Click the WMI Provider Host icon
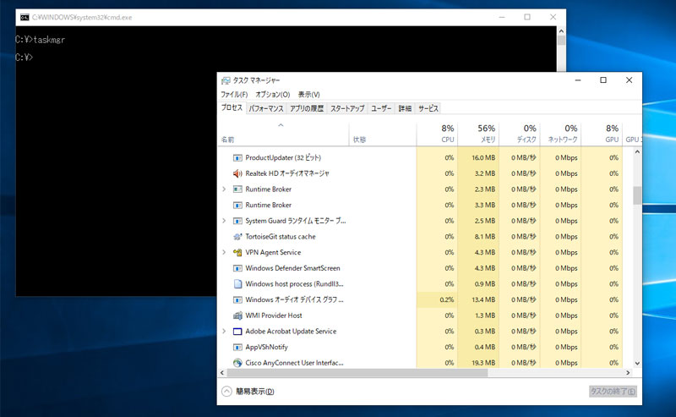676x417 pixels. point(237,315)
